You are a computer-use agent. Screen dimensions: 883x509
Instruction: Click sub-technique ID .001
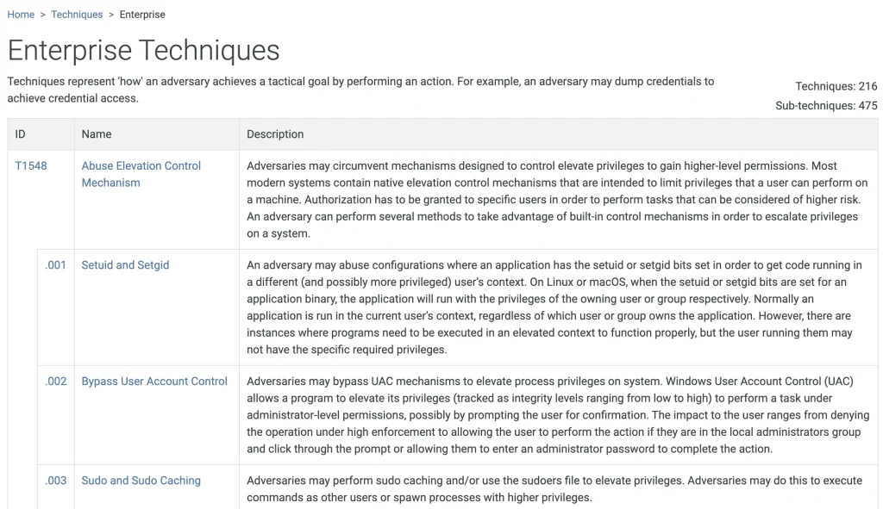(55, 264)
